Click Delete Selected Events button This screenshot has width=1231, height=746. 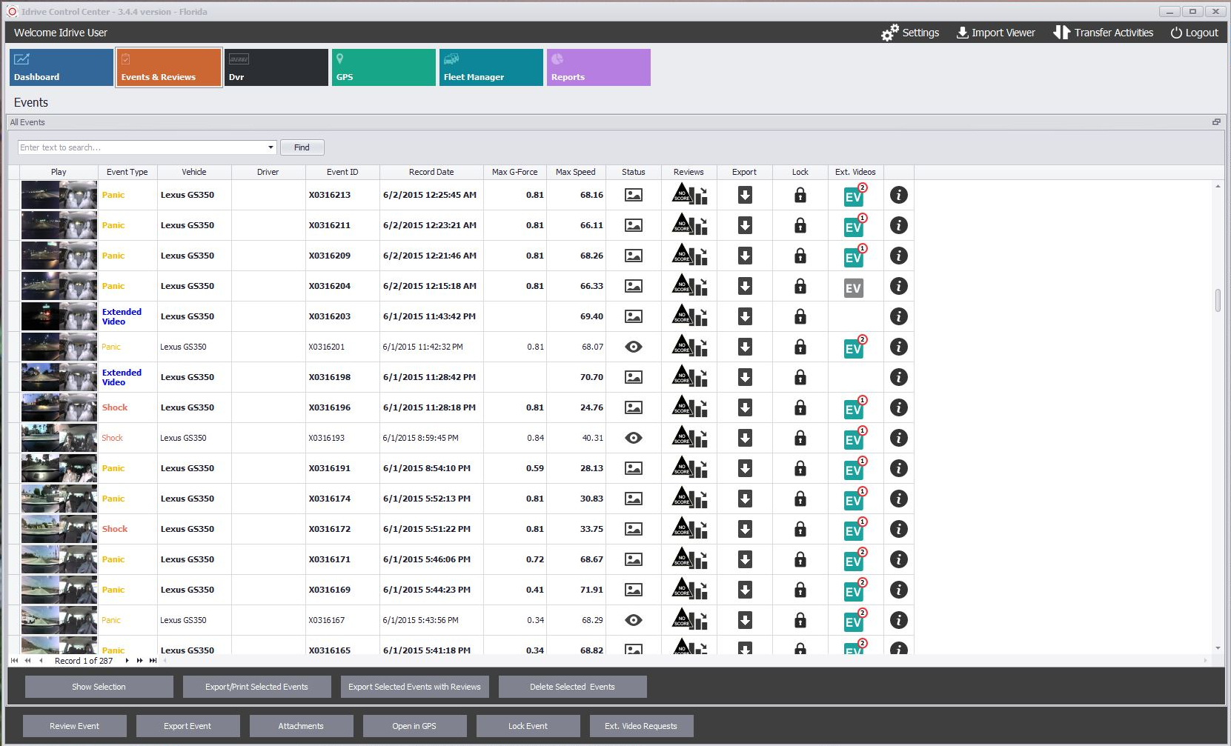pos(573,687)
